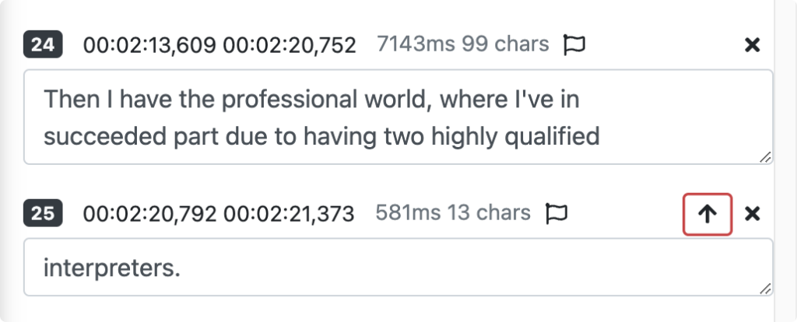Click end timestamp 00:02:21,373
This screenshot has height=322, width=797.
[288, 212]
